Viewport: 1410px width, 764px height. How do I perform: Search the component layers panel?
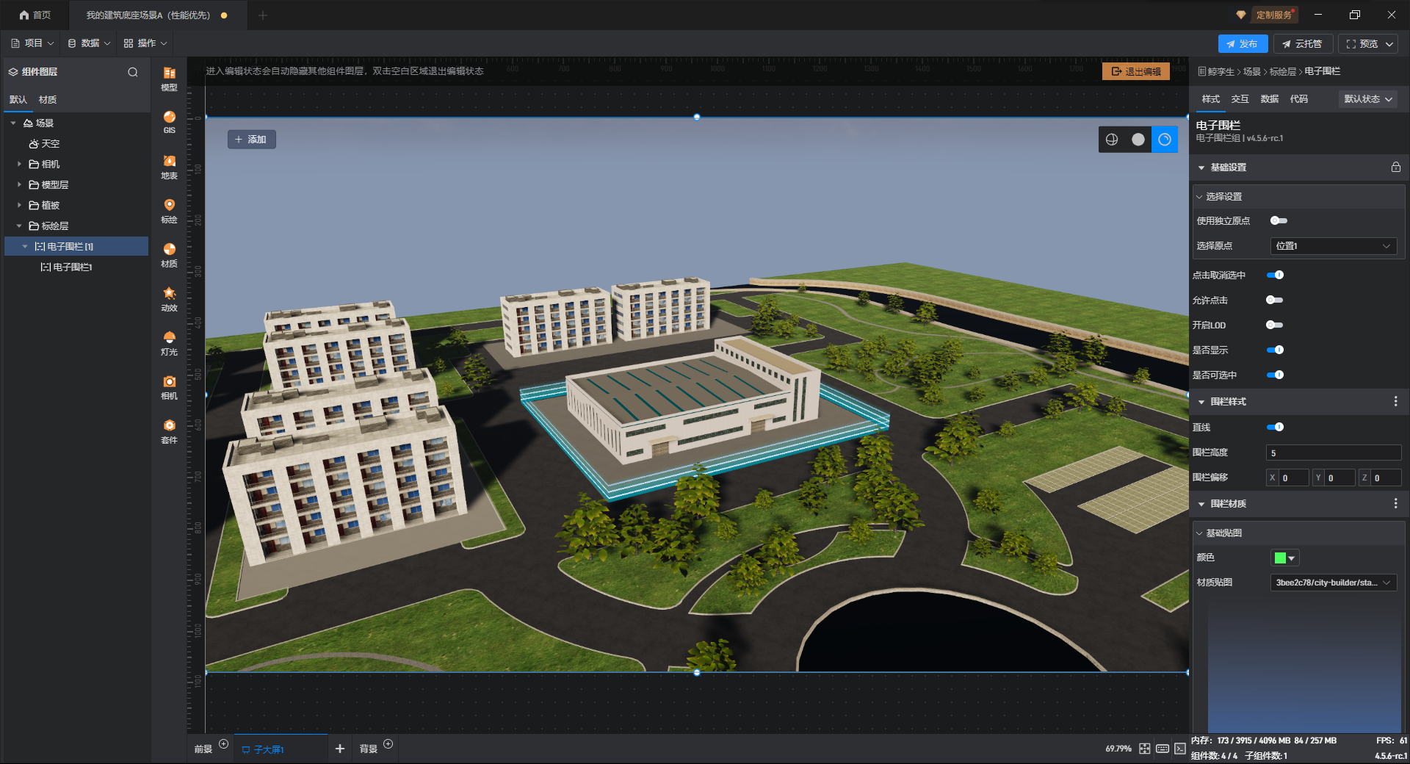tap(133, 72)
